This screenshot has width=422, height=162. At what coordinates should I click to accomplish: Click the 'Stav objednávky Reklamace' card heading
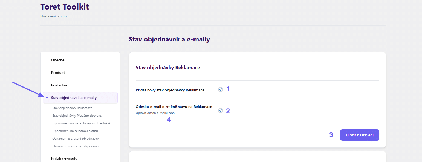pyautogui.click(x=168, y=68)
